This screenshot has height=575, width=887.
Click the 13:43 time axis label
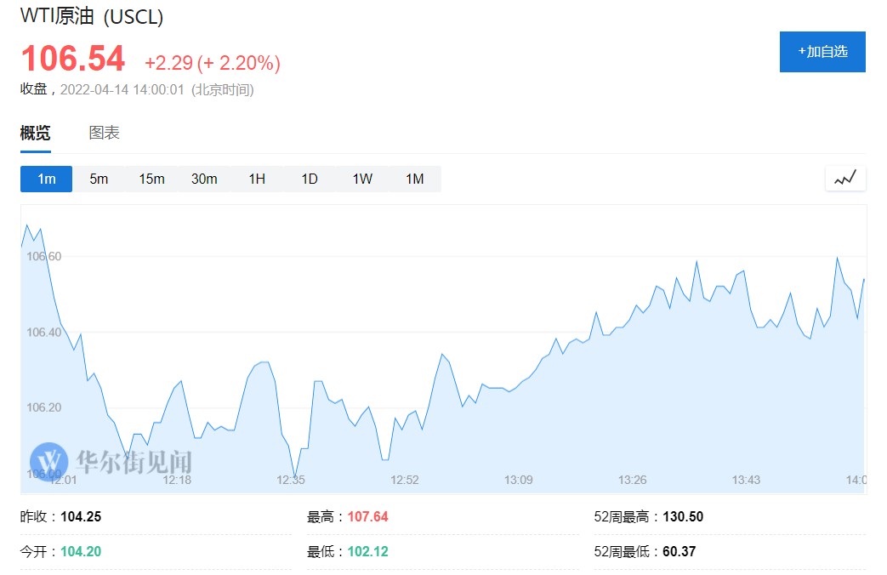746,481
